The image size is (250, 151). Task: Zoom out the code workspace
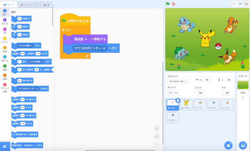click(157, 136)
